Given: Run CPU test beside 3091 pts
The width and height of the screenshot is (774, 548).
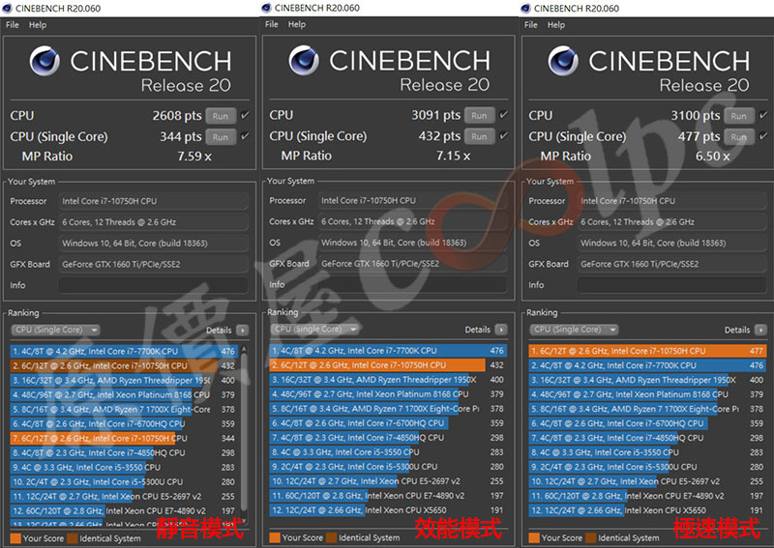Looking at the screenshot, I should click(x=479, y=115).
